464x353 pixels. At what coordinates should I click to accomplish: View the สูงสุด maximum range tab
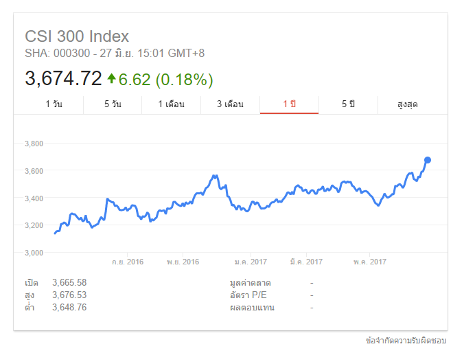tap(408, 104)
